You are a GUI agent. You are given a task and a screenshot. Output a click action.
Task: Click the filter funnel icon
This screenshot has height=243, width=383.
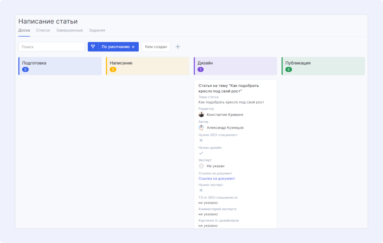click(x=93, y=47)
